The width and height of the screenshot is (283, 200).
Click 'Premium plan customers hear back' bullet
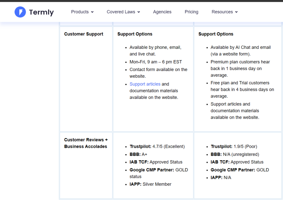pyautogui.click(x=240, y=69)
